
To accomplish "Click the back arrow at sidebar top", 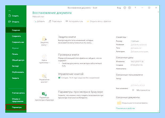I will tap(10, 11).
